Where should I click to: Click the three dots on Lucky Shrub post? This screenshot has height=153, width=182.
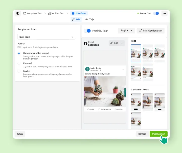[x=123, y=69]
